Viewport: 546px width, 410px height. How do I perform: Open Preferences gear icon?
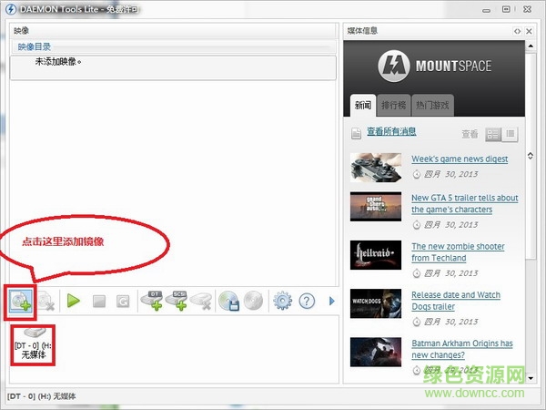(x=282, y=301)
